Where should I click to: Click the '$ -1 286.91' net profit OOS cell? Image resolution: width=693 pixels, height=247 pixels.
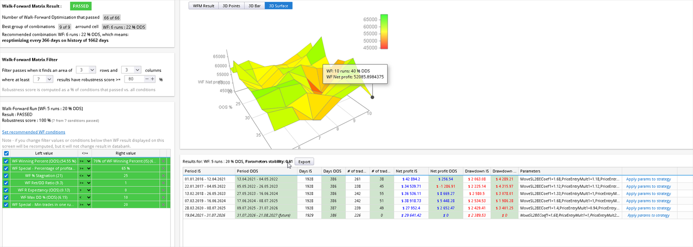[445, 186]
